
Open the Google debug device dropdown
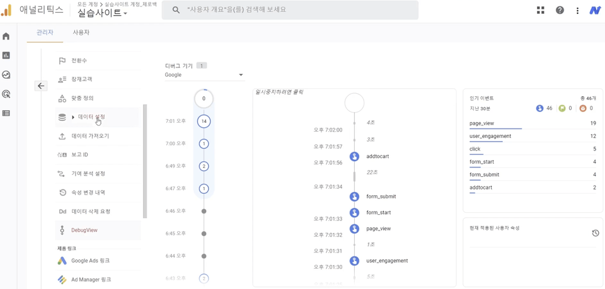click(204, 75)
